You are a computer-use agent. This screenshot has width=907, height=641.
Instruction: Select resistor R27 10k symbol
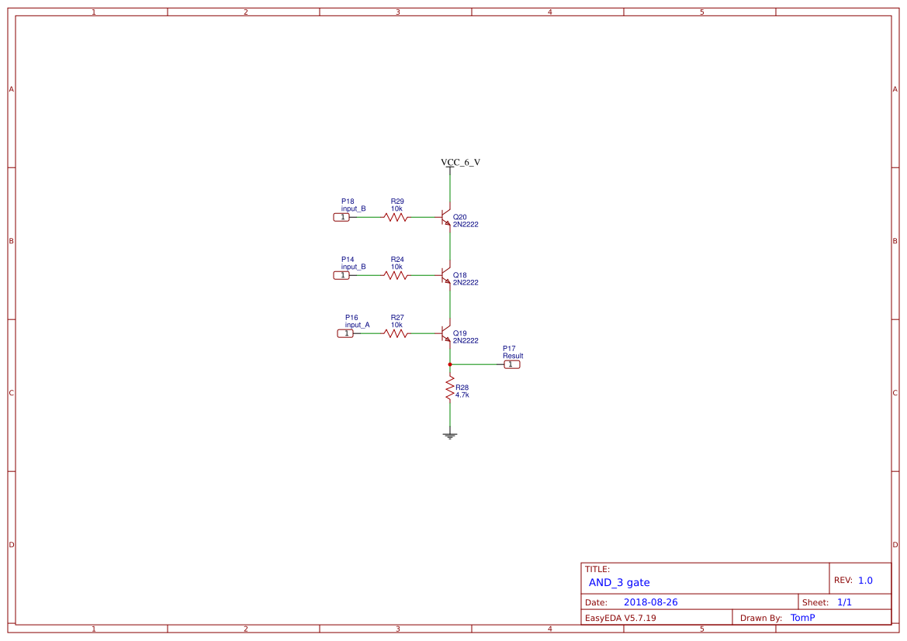(397, 333)
